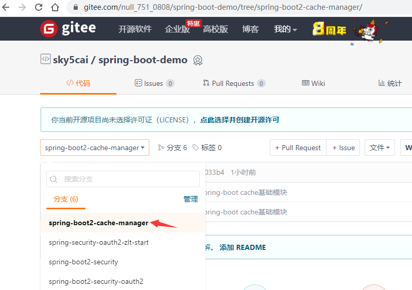Screen dimensions: 412x290
Task: Open the 高校版 navigation item
Action: pyautogui.click(x=215, y=29)
